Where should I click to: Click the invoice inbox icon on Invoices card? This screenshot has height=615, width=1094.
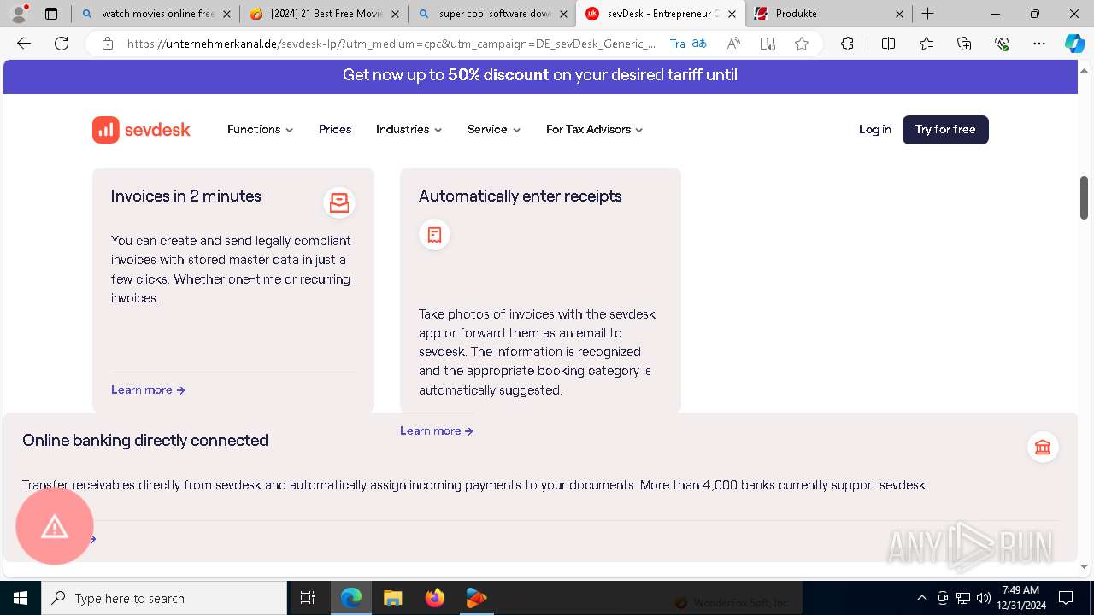(x=339, y=202)
